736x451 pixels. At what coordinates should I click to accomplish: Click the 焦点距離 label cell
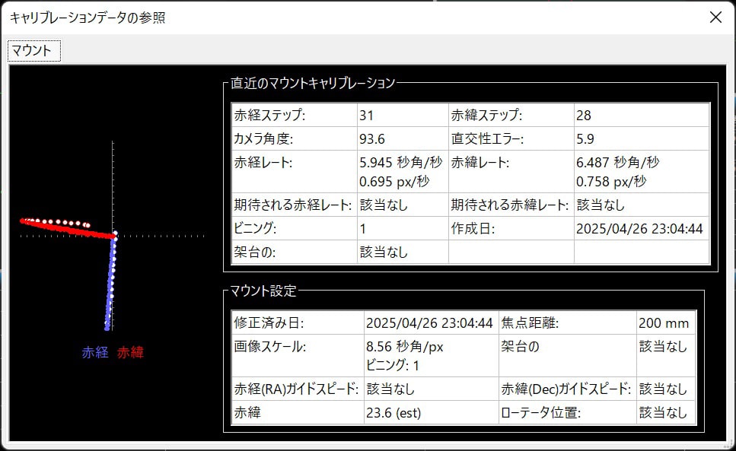568,322
